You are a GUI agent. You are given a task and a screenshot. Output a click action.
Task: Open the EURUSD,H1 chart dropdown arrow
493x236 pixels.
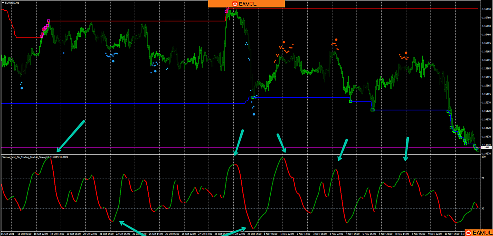pos(3,3)
